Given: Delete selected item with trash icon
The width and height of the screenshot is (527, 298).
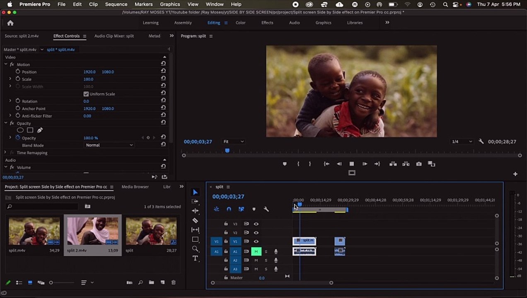Looking at the screenshot, I should coord(174,283).
